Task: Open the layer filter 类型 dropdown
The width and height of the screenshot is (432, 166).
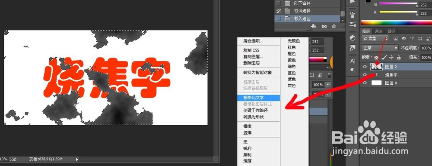Action: (x=375, y=38)
